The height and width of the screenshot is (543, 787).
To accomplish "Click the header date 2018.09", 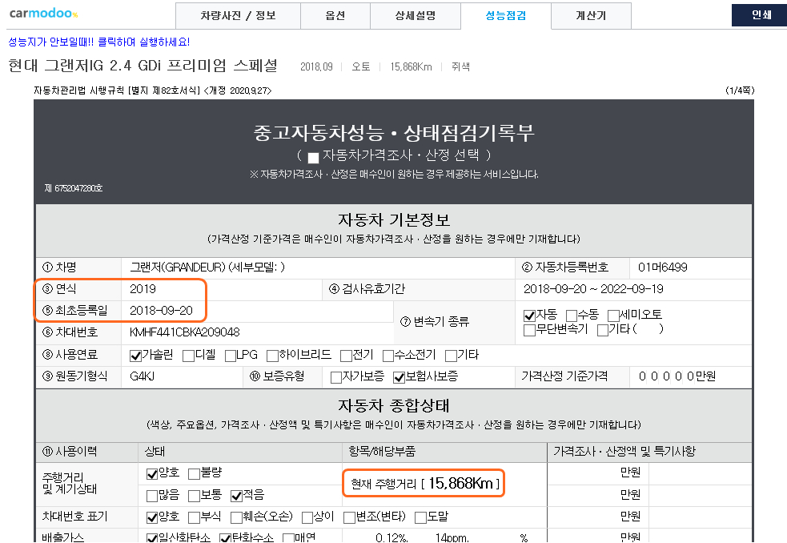I will [x=316, y=66].
